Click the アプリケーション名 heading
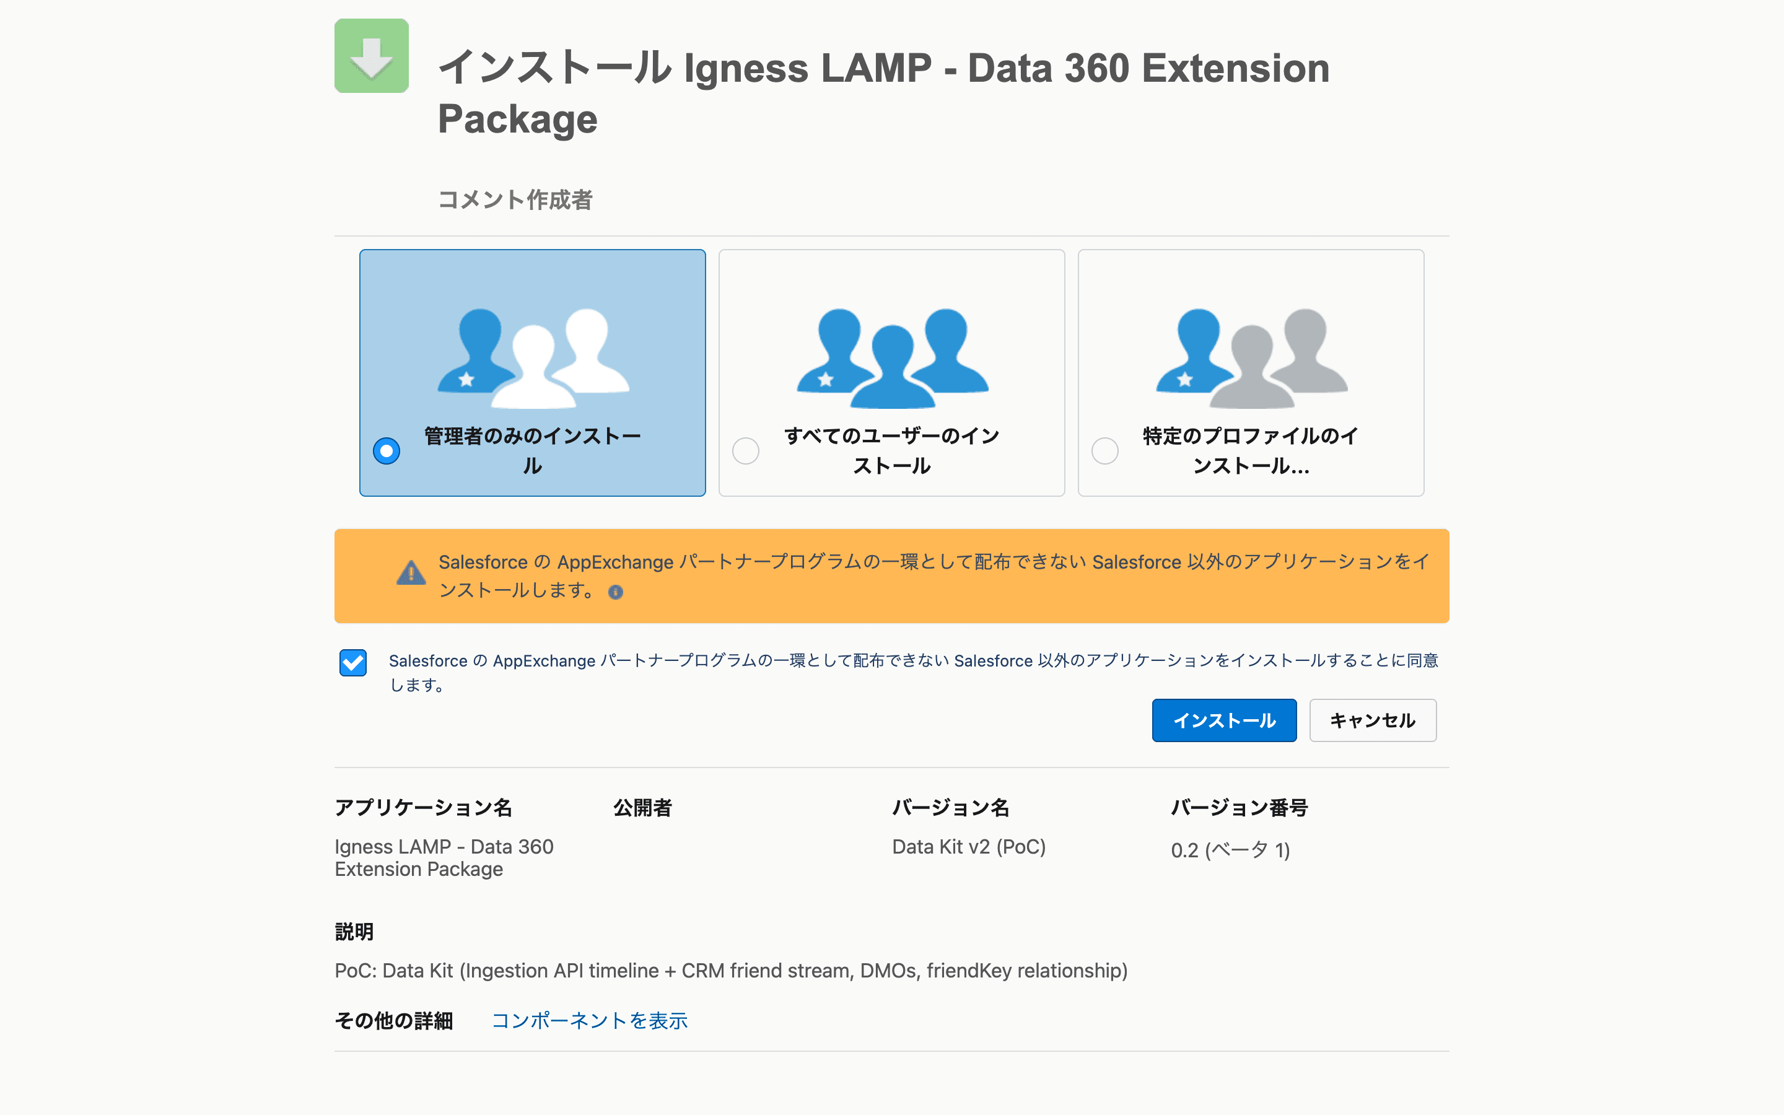Viewport: 1784px width, 1115px height. click(x=423, y=808)
